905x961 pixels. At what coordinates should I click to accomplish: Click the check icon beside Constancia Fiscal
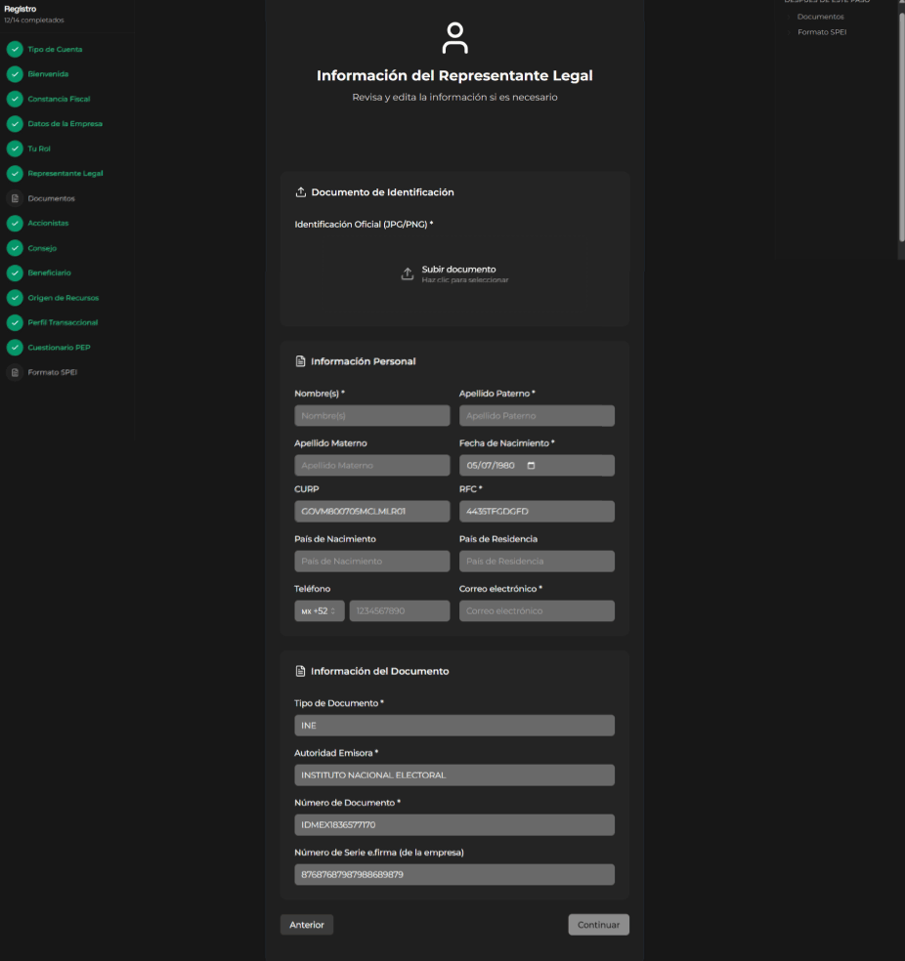coord(15,99)
